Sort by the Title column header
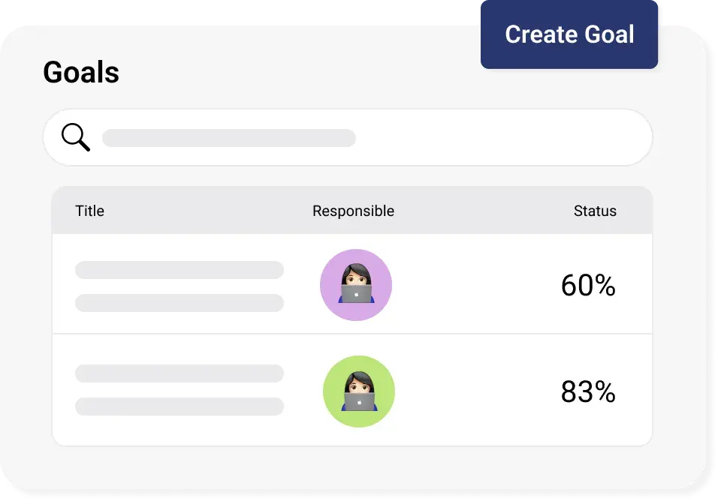The image size is (718, 501). [89, 211]
